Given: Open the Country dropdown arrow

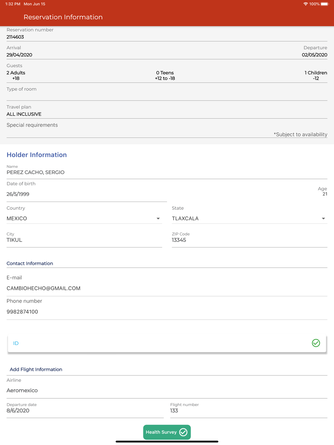Looking at the screenshot, I should [x=158, y=218].
